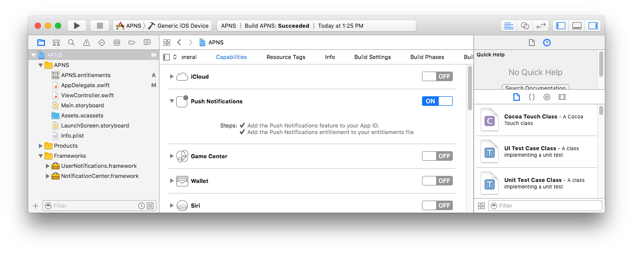633x253 pixels.
Task: Expand the Products group
Action: (41, 146)
